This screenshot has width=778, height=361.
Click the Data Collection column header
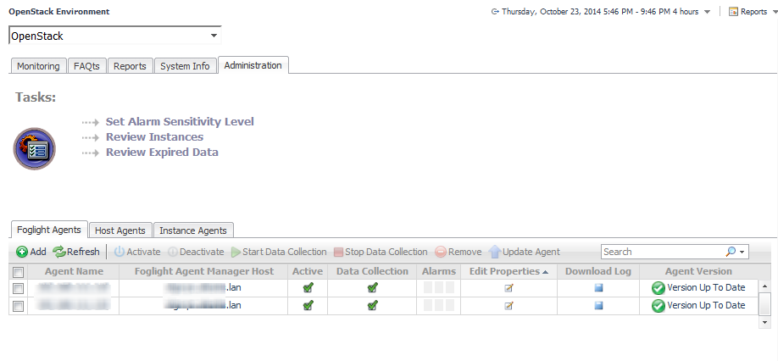click(372, 271)
